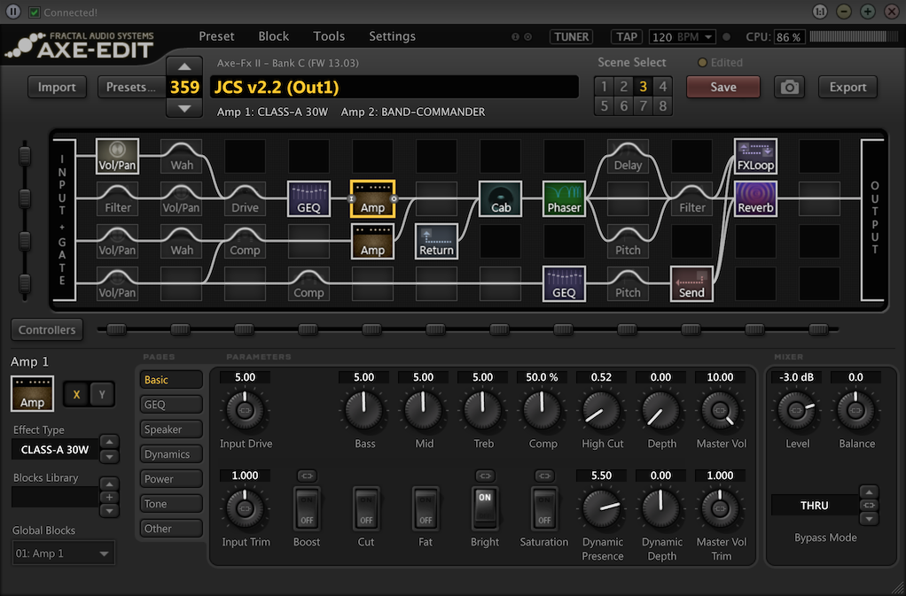Open the Controllers panel
The image size is (906, 596).
pyautogui.click(x=47, y=330)
